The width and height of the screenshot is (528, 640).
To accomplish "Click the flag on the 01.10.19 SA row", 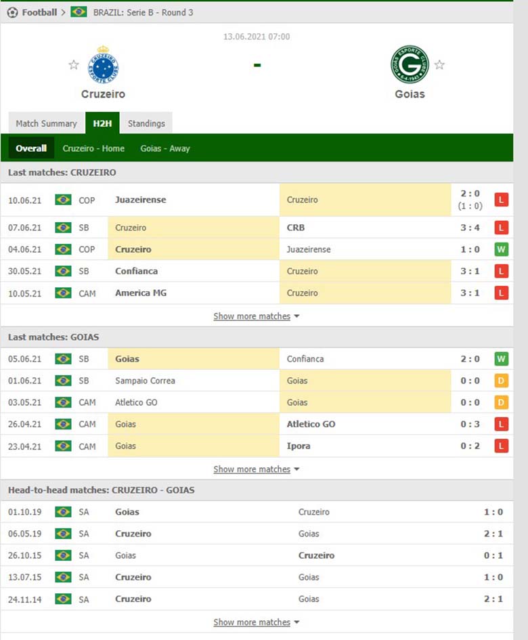I will coord(63,512).
